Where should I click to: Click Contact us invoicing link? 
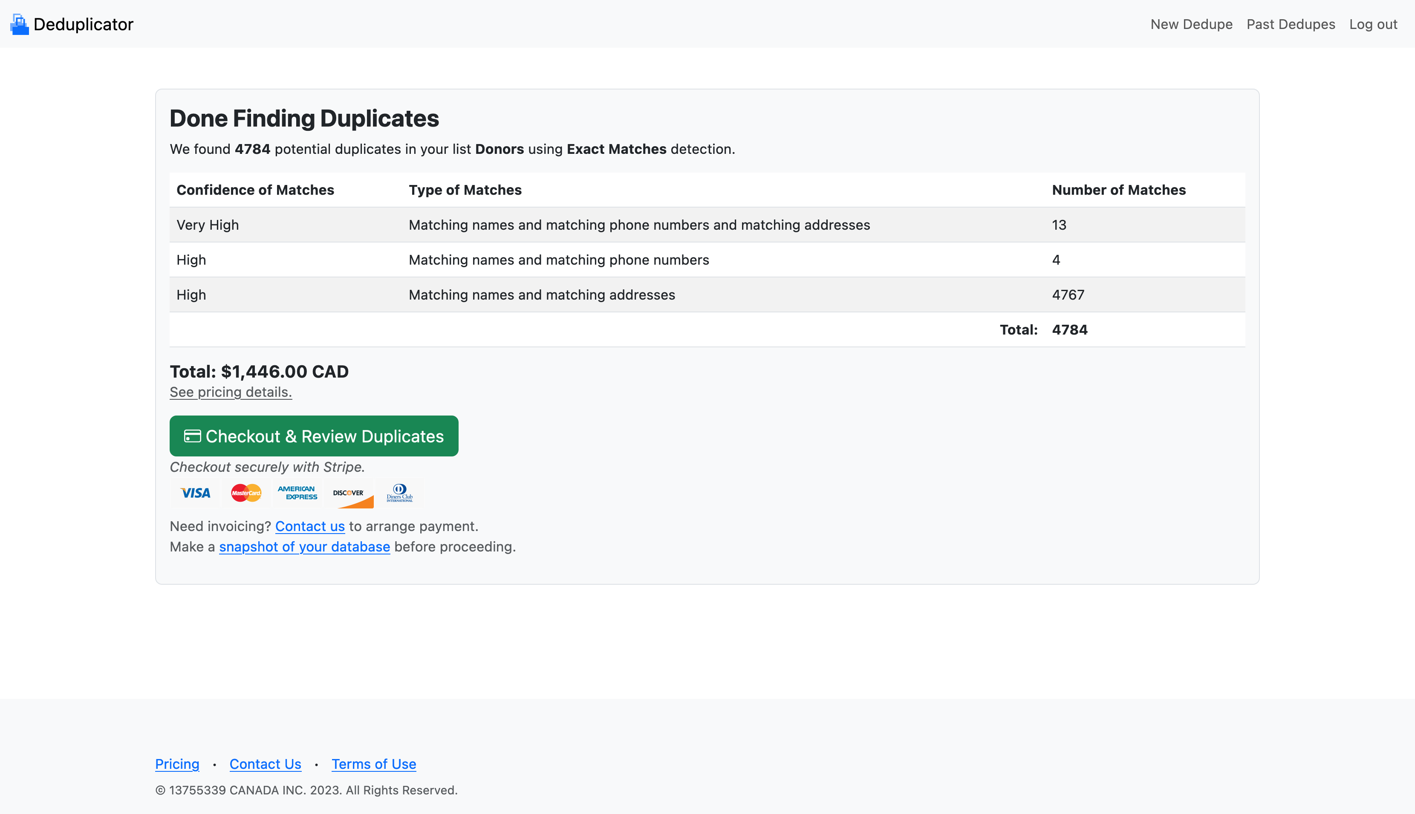click(x=310, y=526)
